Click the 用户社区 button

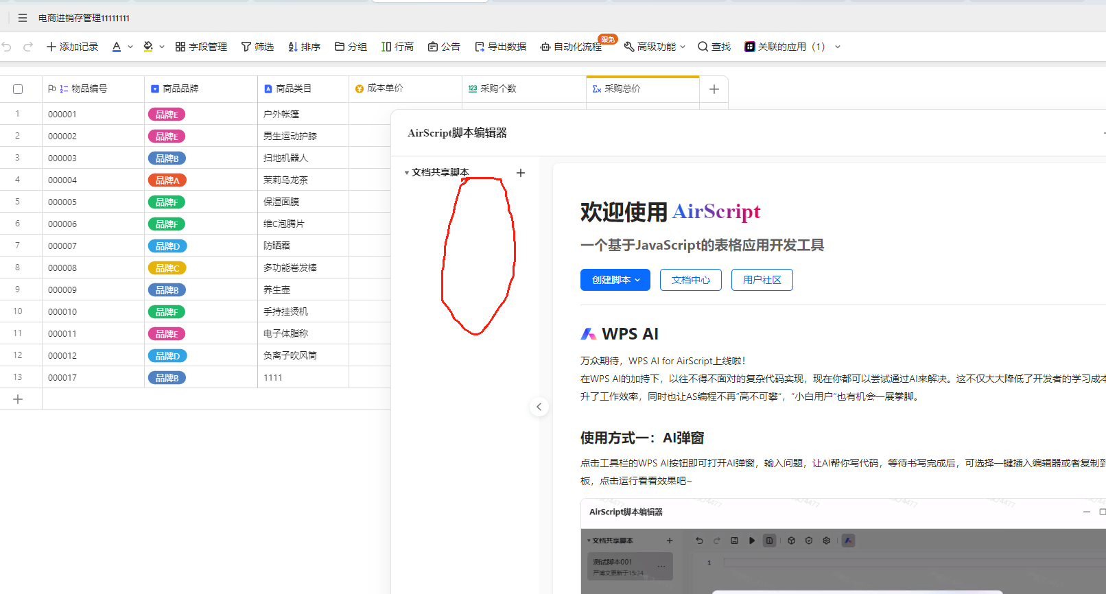coord(762,280)
